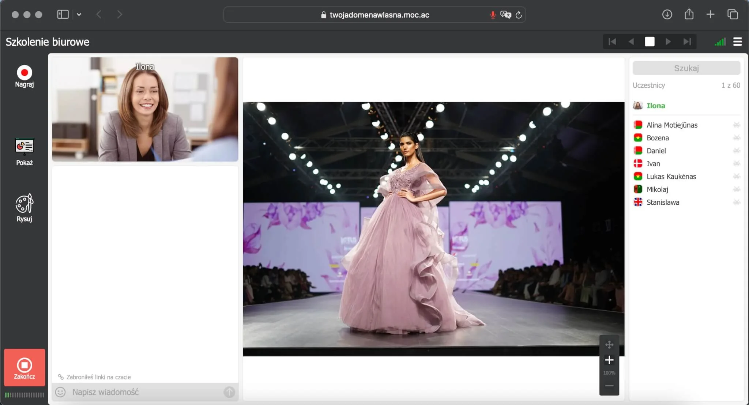Toggle Alina Motiejūnas camera/mic status icon
This screenshot has height=405, width=749.
pos(736,125)
